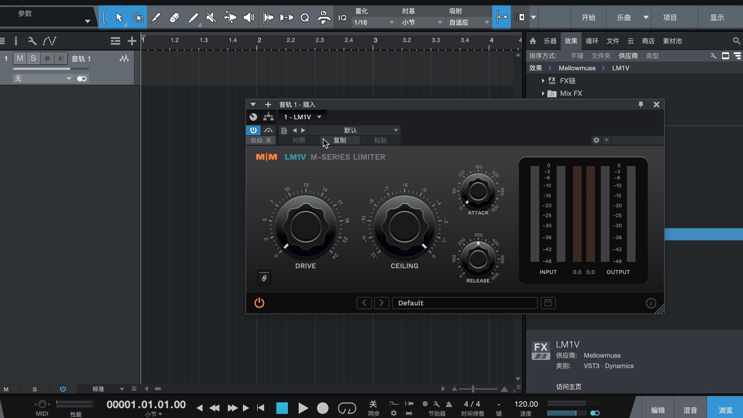Open the 量化 1/16 dropdown
The height and width of the screenshot is (418, 743).
coord(374,22)
